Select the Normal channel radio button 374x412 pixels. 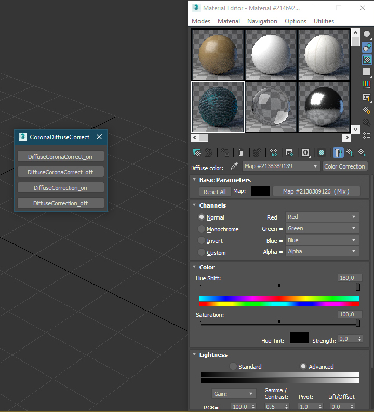(202, 217)
